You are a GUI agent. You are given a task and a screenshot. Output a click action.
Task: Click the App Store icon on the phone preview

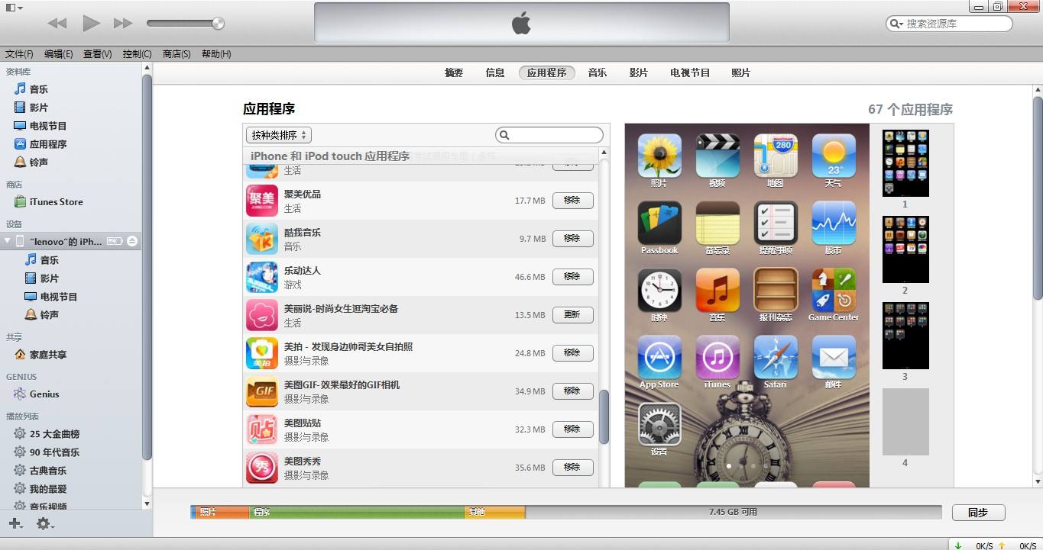(659, 357)
